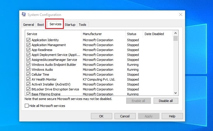The height and width of the screenshot is (131, 213).
Task: Toggle AV Health Monitor checkbox
Action: pos(28,79)
